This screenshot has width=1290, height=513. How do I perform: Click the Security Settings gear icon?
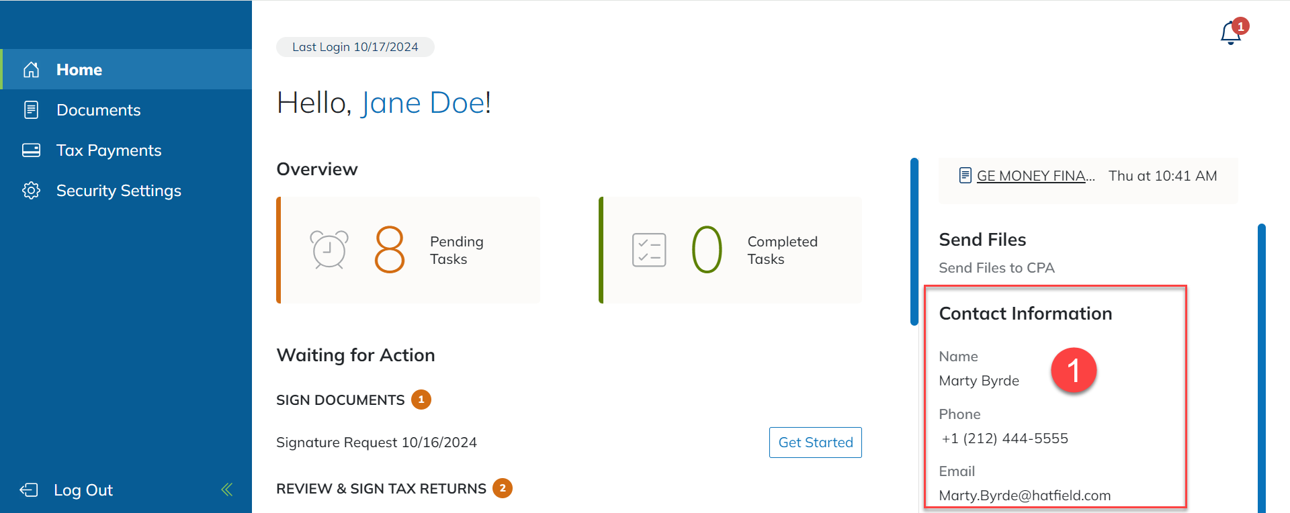[31, 191]
